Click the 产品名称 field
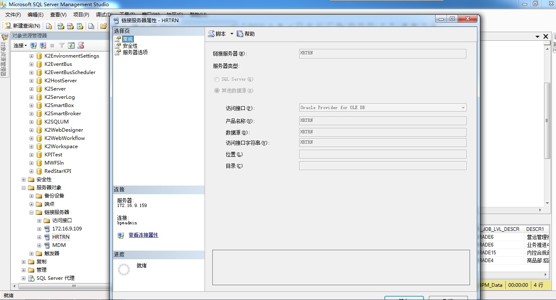Viewport: 556px width, 300px height. (383, 121)
